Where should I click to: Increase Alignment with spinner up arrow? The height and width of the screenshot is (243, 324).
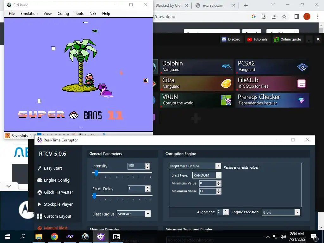tap(226, 211)
